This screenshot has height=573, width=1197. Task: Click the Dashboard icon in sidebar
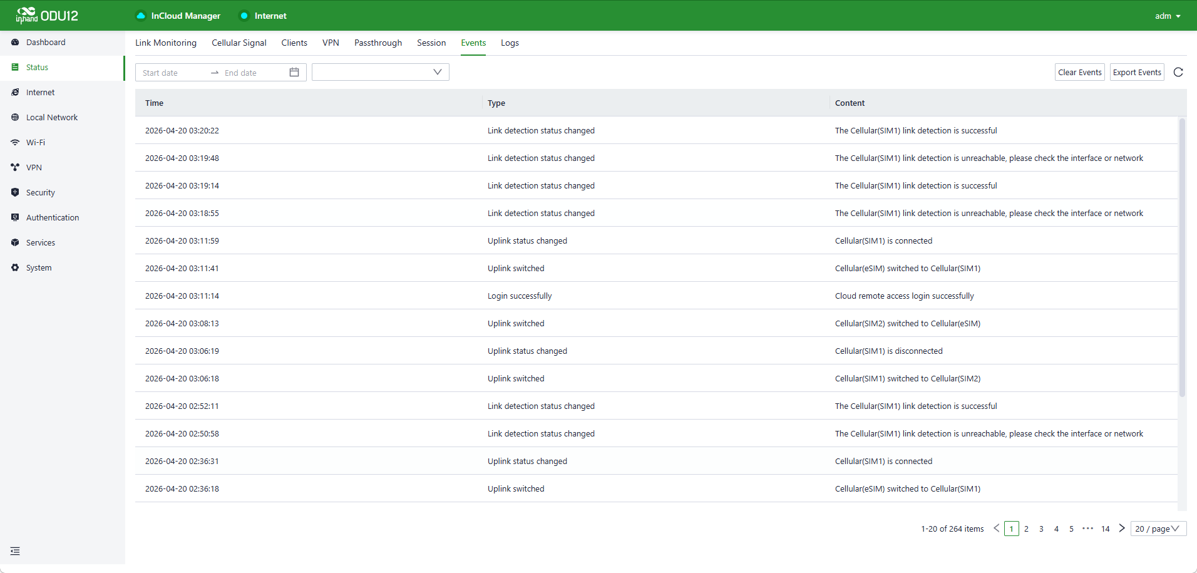(15, 43)
